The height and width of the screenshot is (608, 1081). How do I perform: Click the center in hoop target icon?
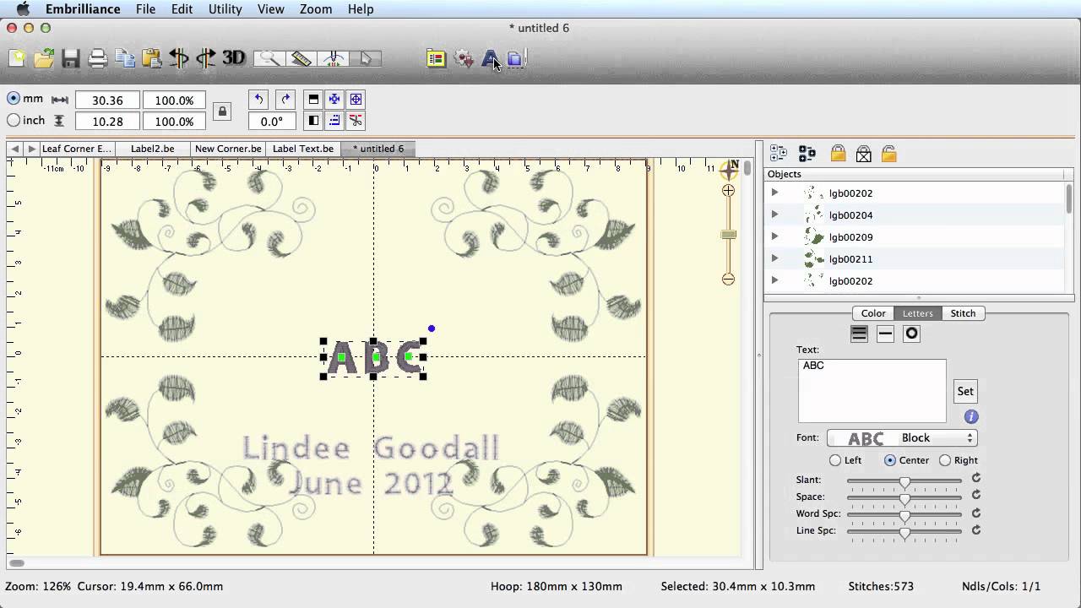[356, 99]
